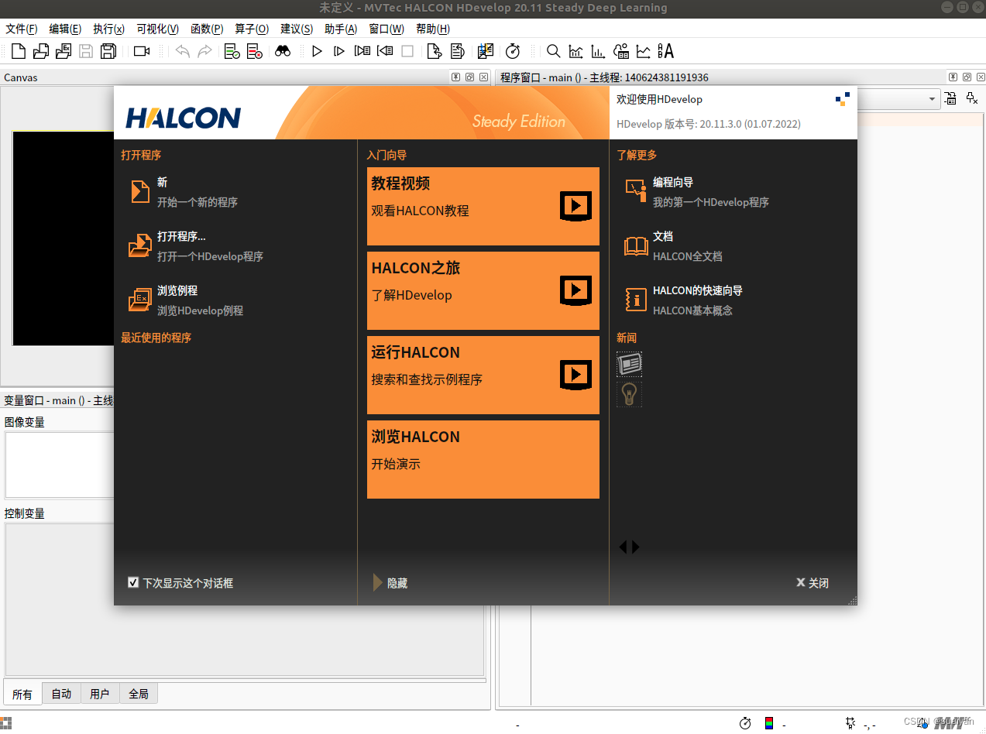The image size is (986, 734).
Task: Open the procedure selector dropdown in program window
Action: [932, 99]
